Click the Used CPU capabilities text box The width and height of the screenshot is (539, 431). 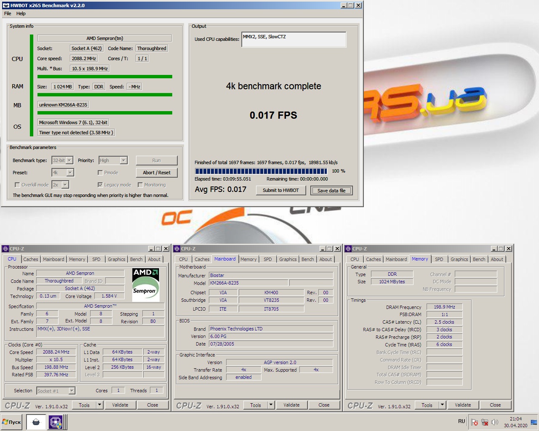coord(294,39)
